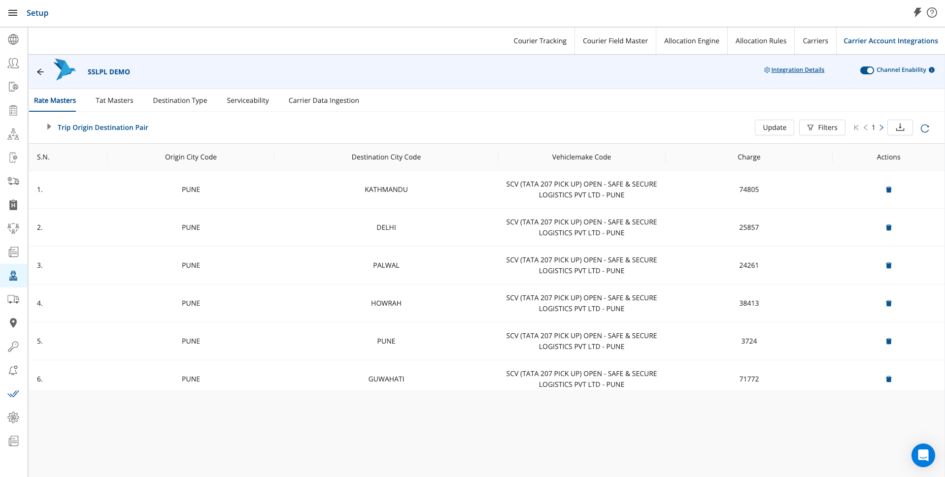Delete the KATHMANDU rate row

pos(888,190)
